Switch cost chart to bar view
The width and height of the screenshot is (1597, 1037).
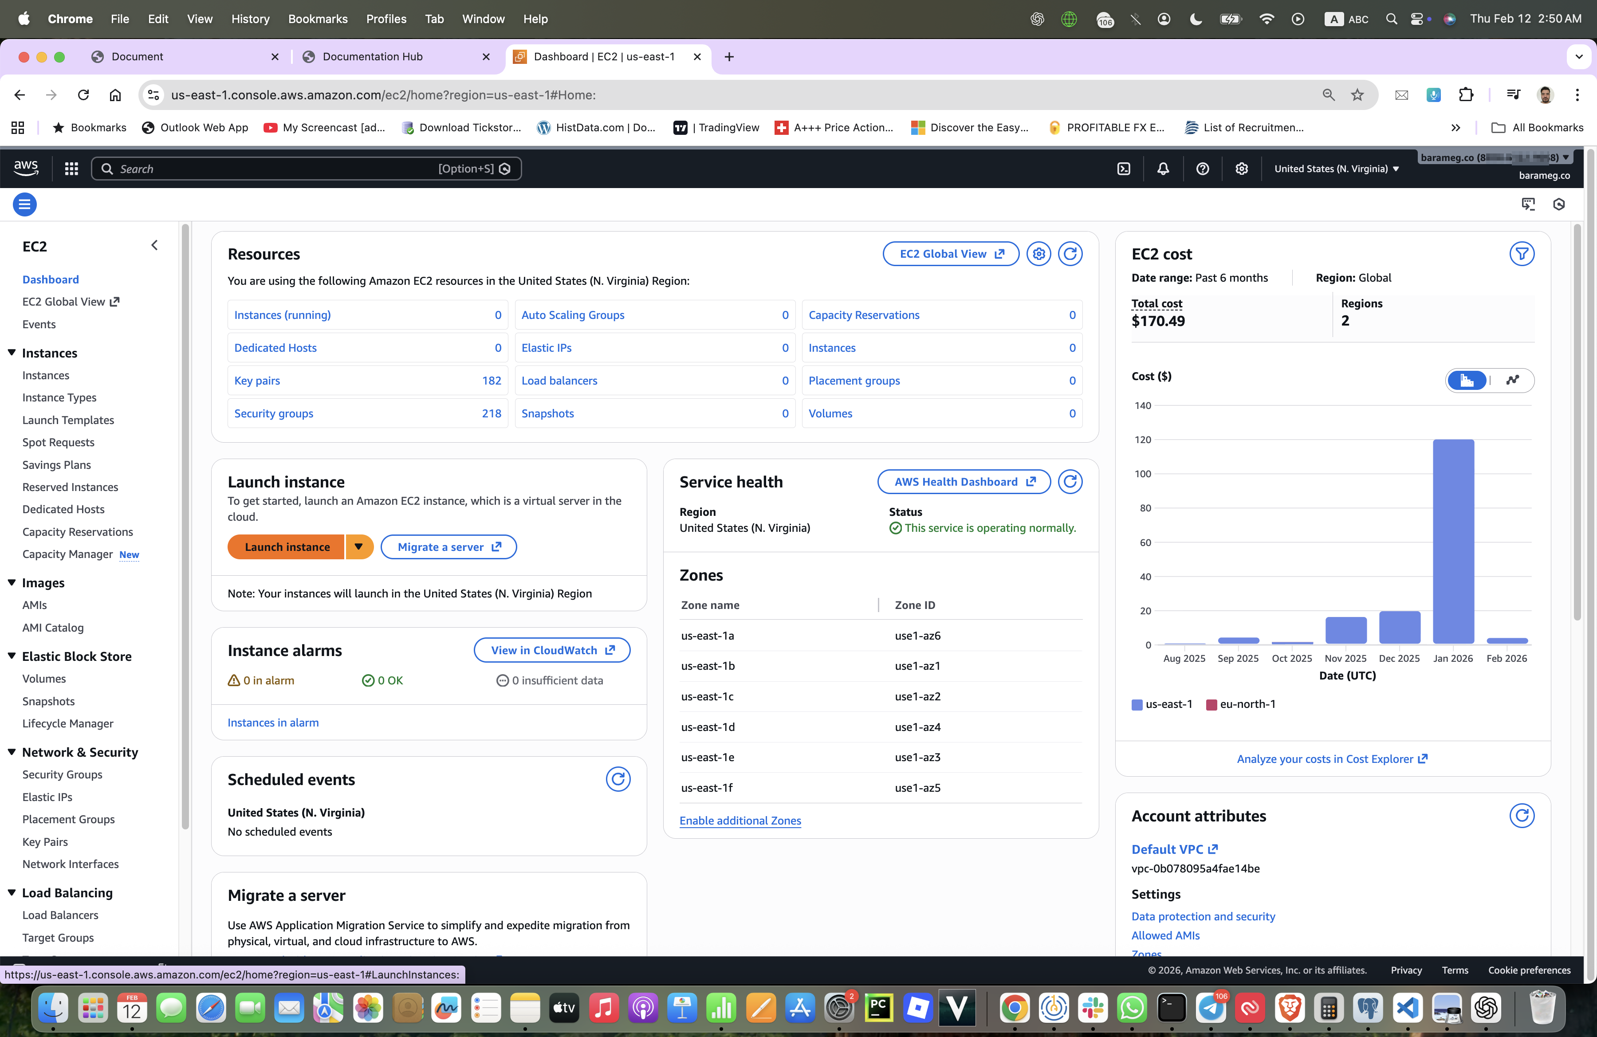pyautogui.click(x=1467, y=380)
